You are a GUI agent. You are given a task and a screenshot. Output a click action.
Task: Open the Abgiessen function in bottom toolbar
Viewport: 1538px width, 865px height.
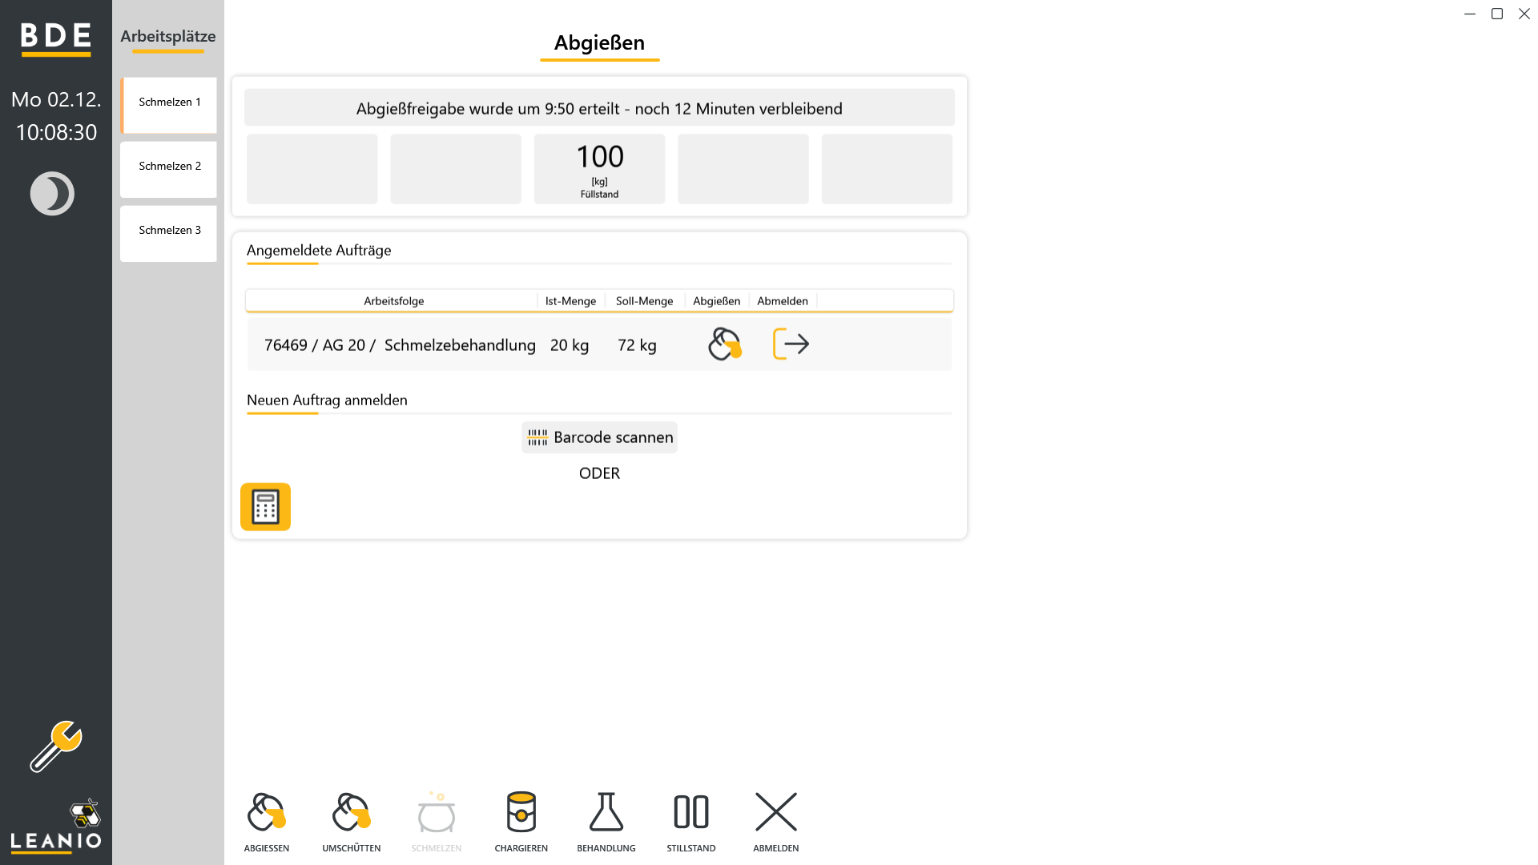point(267,822)
